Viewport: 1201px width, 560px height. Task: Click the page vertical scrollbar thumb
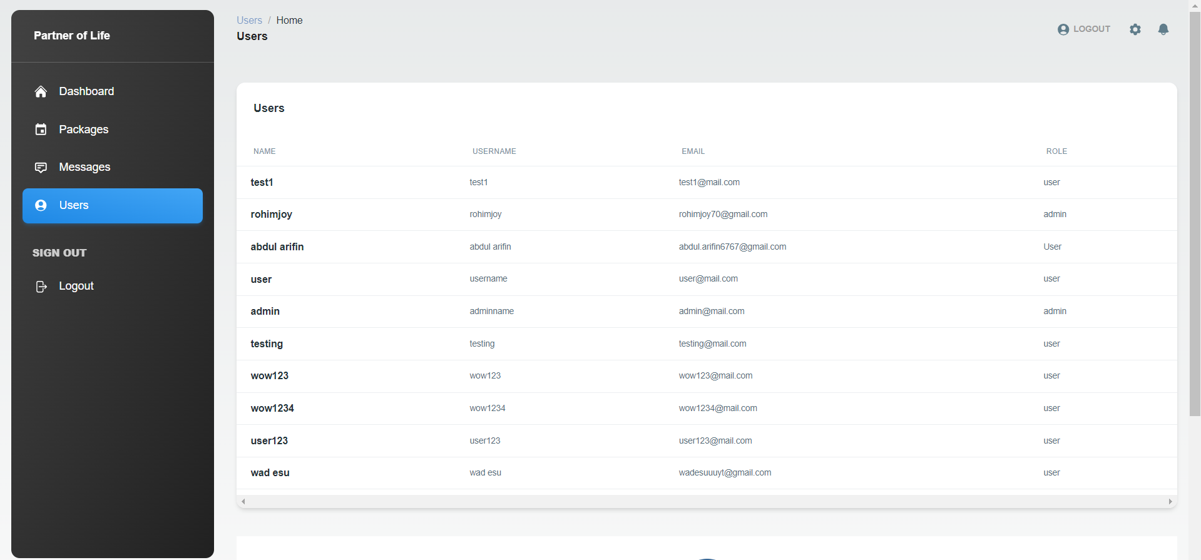tap(1195, 213)
